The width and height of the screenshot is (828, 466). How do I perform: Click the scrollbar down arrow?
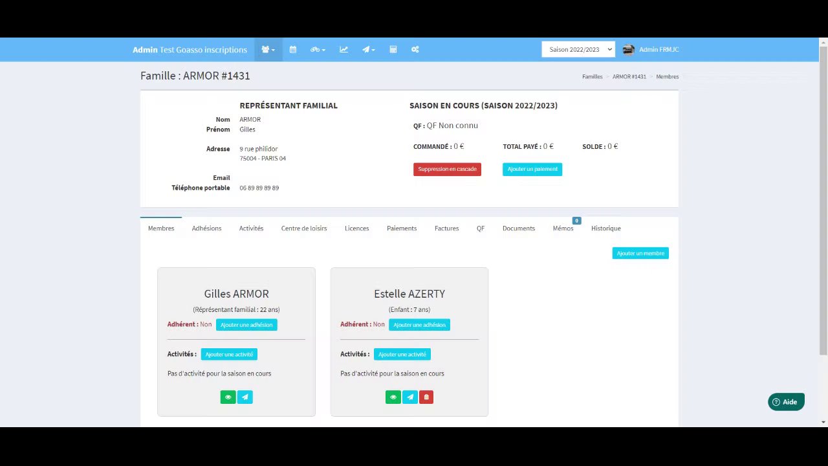click(823, 422)
